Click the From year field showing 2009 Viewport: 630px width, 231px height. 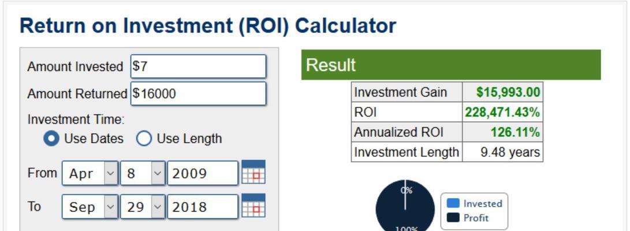click(x=203, y=173)
